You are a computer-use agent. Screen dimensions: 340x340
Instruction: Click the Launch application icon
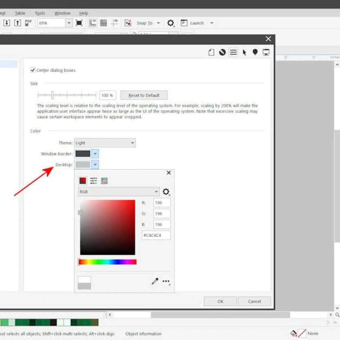pos(184,23)
